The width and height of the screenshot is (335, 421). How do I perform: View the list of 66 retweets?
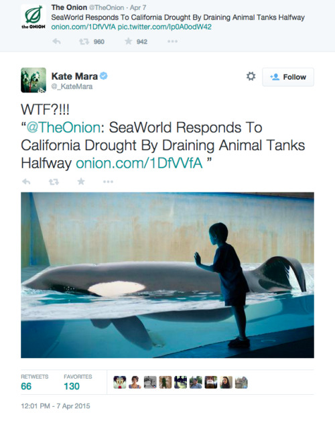35,382
